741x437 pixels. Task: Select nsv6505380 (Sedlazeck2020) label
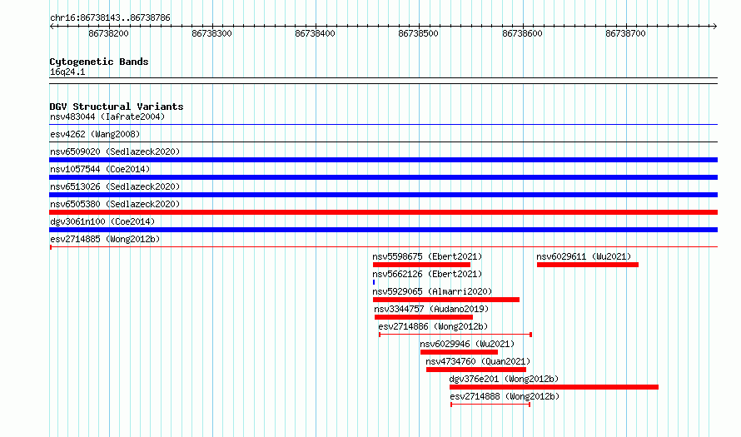tap(115, 204)
